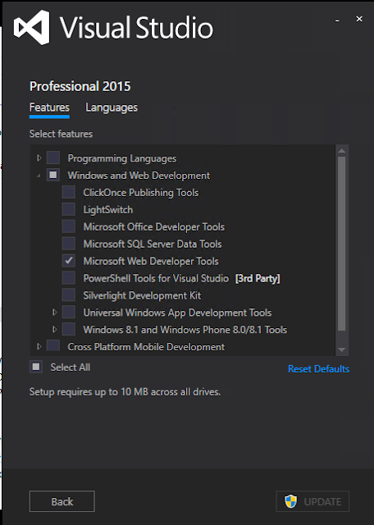This screenshot has width=374, height=525.
Task: Select the Programming Languages label
Action: click(x=122, y=158)
